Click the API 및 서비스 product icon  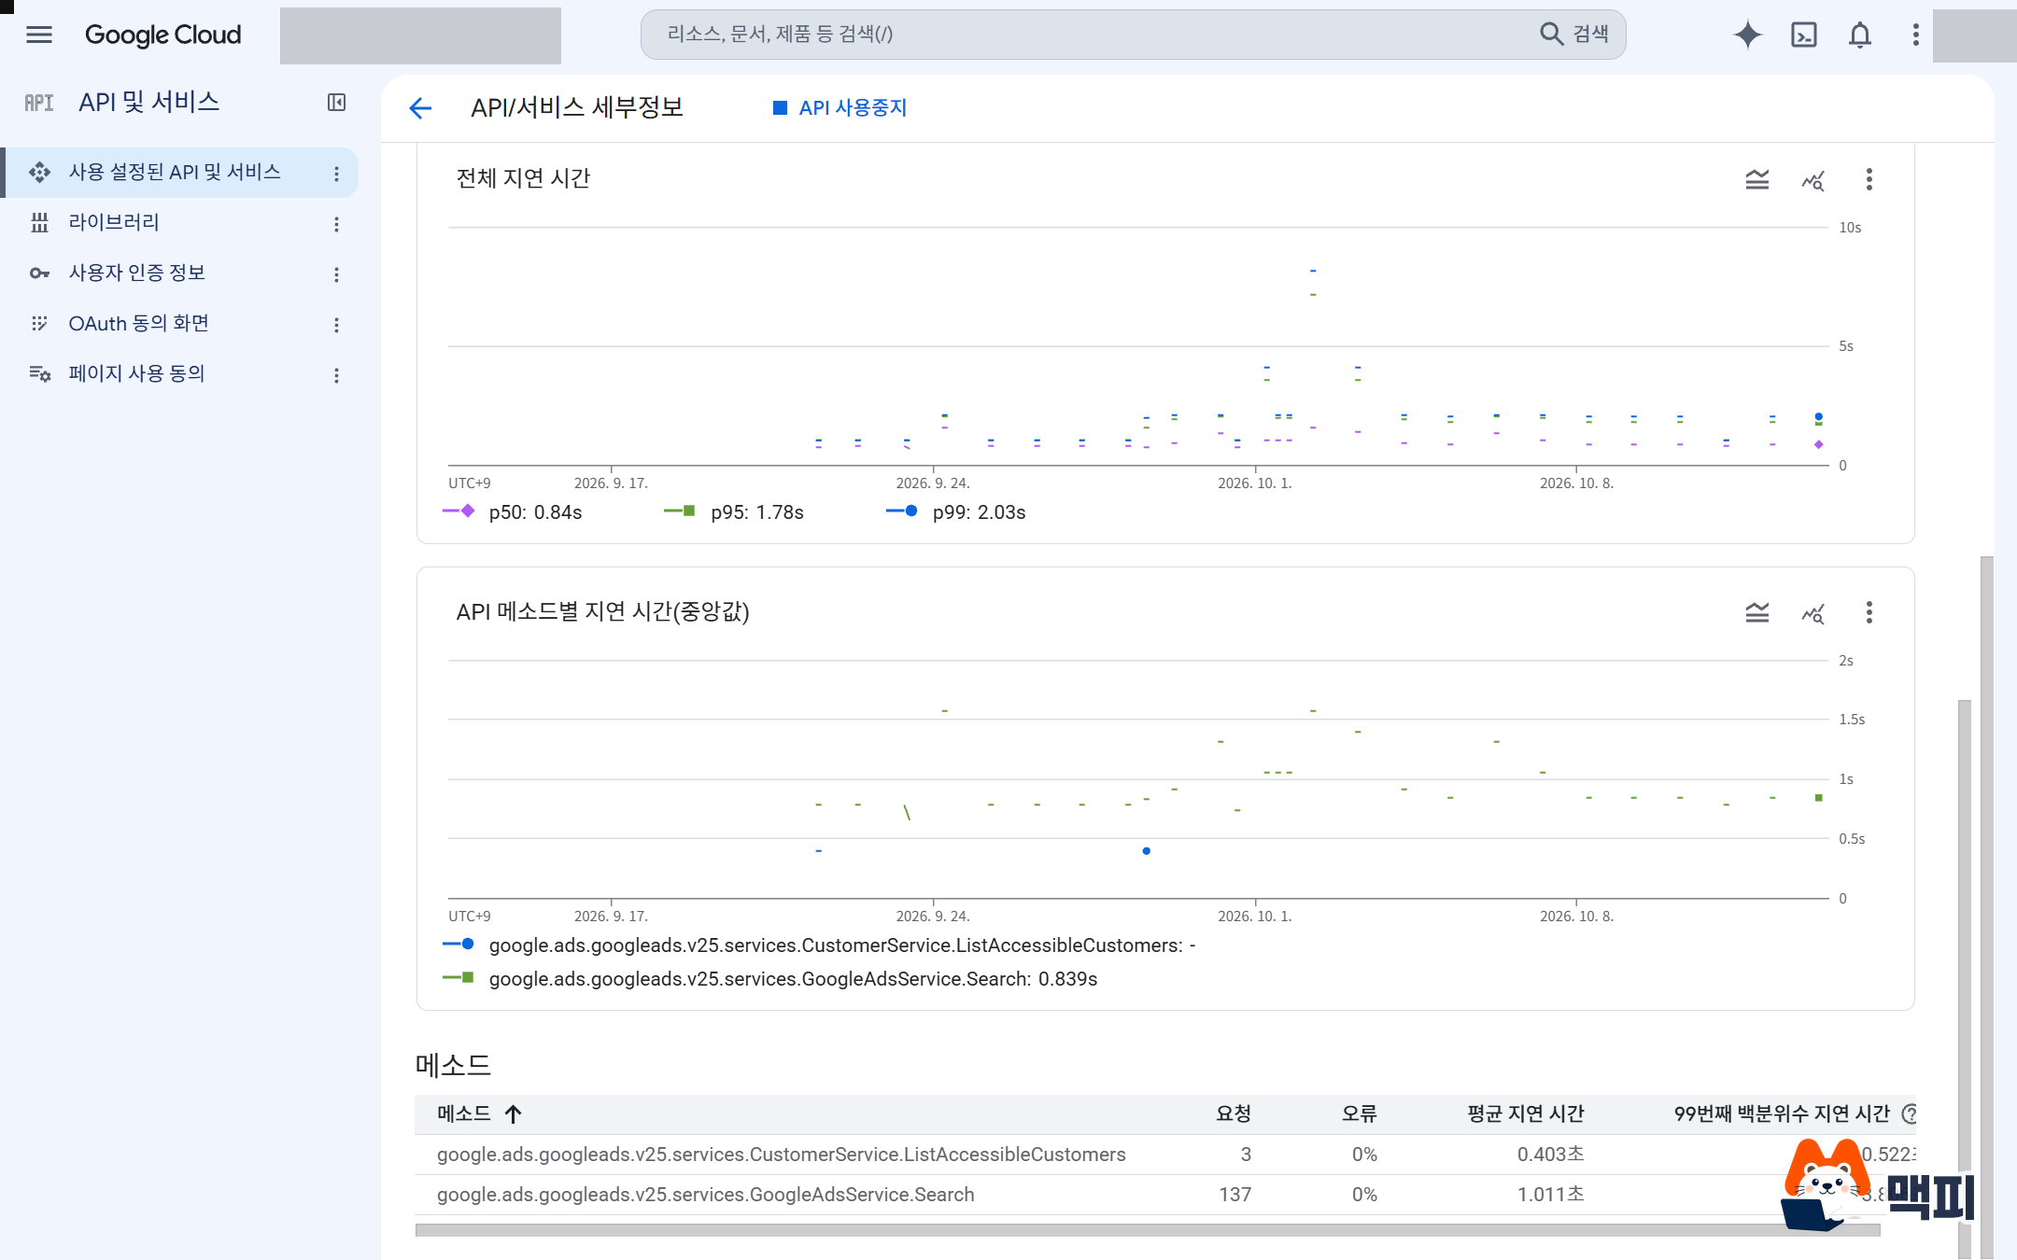click(38, 103)
